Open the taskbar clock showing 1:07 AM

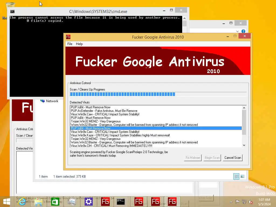(264, 202)
